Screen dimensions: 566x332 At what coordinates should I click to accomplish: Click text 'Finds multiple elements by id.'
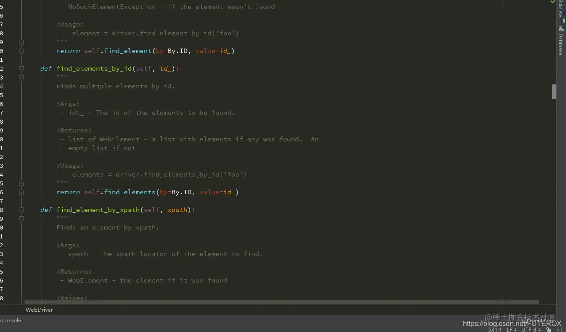coord(116,86)
